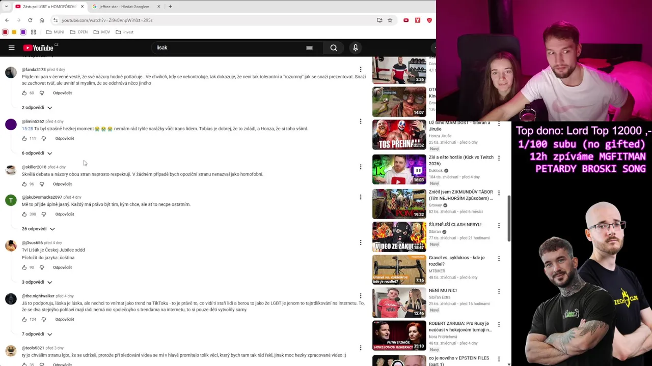The width and height of the screenshot is (652, 366).
Task: Open options menu for @the.nightwalker comment
Action: (361, 296)
